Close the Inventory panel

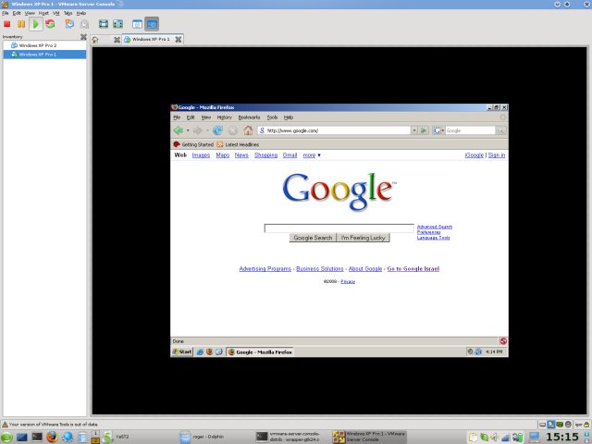[83, 37]
